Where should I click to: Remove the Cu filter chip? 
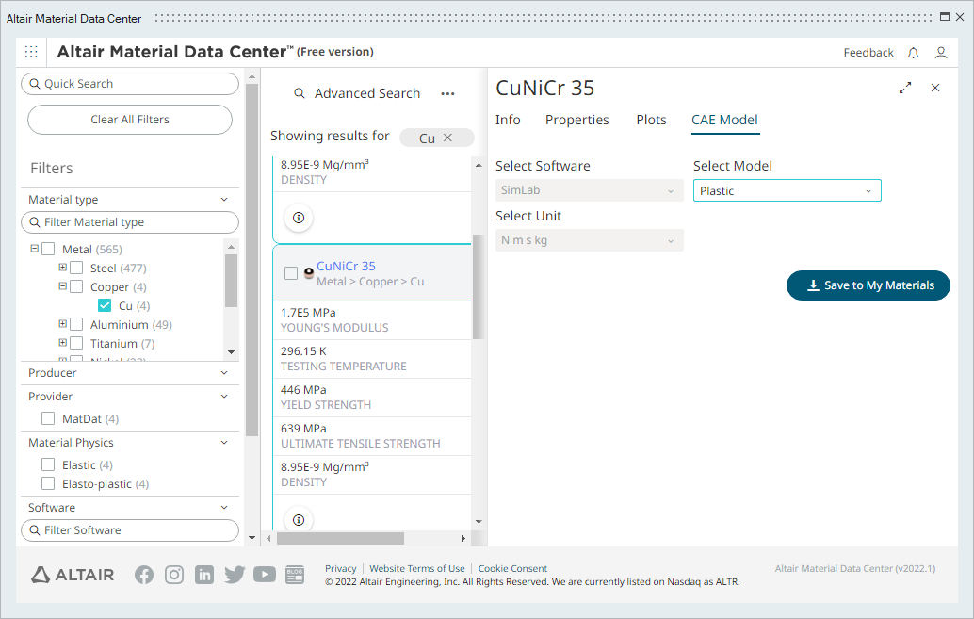point(448,138)
